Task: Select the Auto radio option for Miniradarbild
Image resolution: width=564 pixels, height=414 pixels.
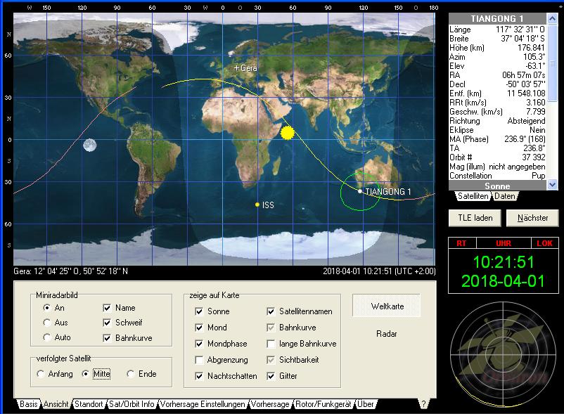Action: point(47,337)
